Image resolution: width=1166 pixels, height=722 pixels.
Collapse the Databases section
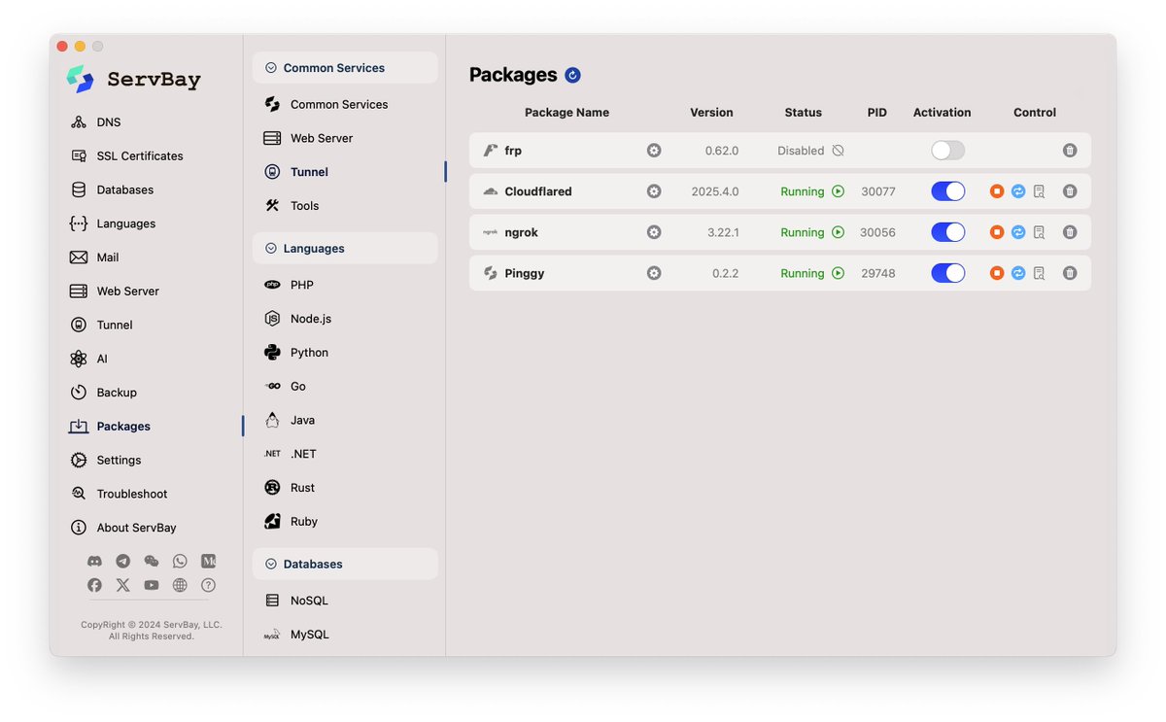(x=345, y=564)
